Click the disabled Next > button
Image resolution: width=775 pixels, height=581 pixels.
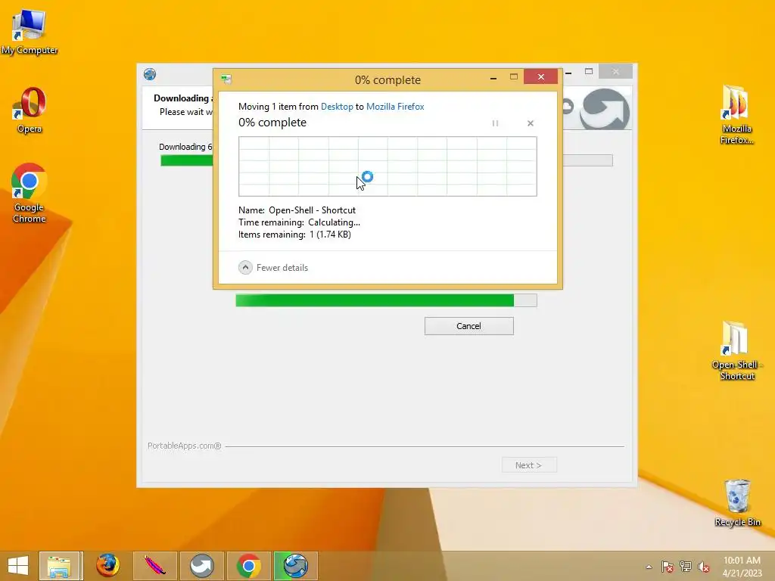tap(529, 465)
